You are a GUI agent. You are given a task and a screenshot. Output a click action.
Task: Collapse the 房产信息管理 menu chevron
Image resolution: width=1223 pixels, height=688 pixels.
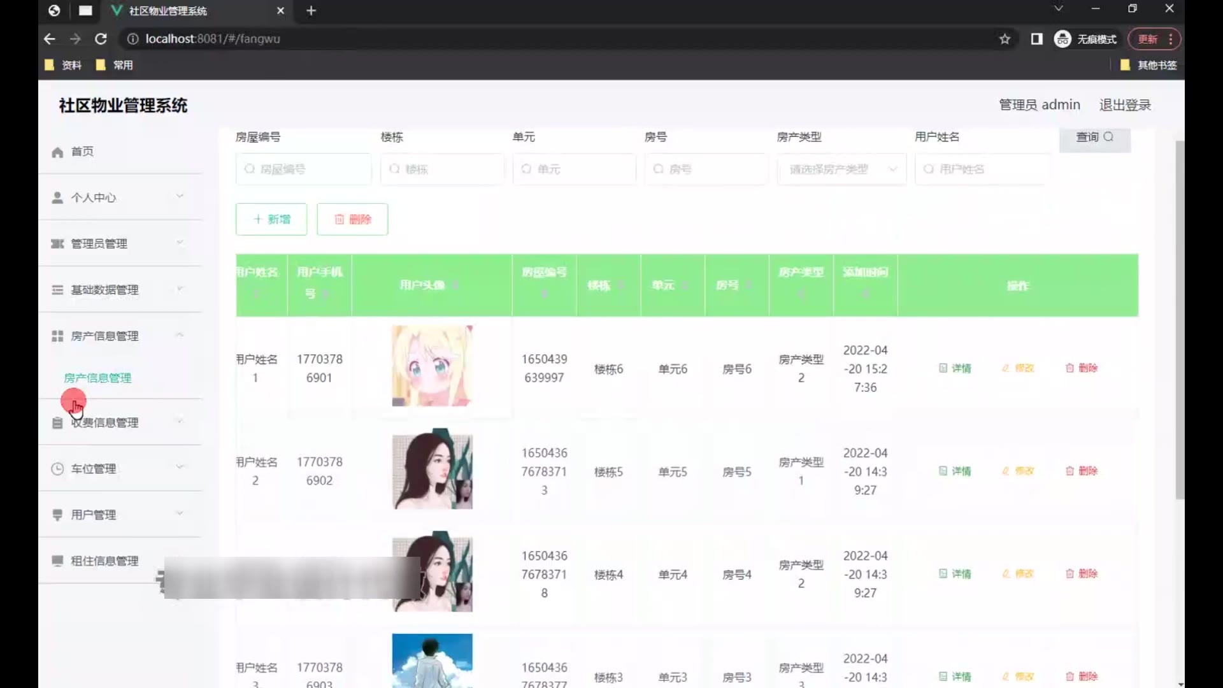coord(180,335)
